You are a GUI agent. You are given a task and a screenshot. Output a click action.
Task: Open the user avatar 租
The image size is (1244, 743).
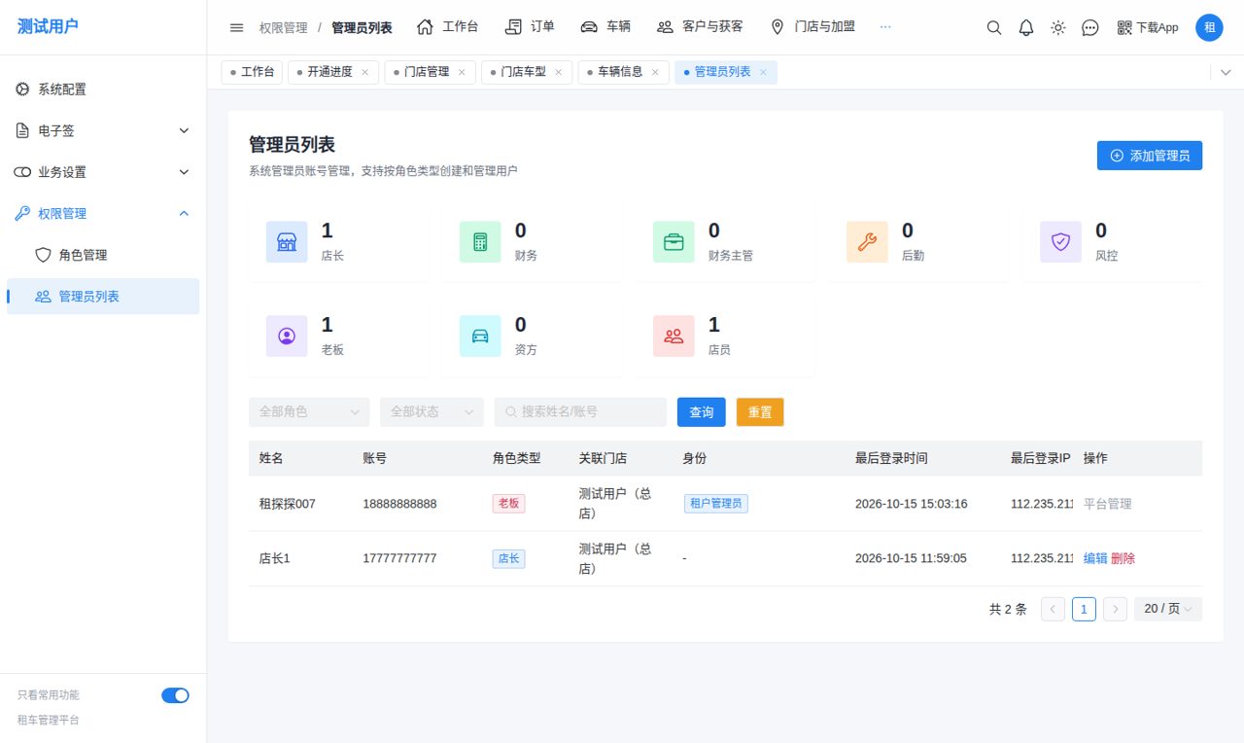1209,27
